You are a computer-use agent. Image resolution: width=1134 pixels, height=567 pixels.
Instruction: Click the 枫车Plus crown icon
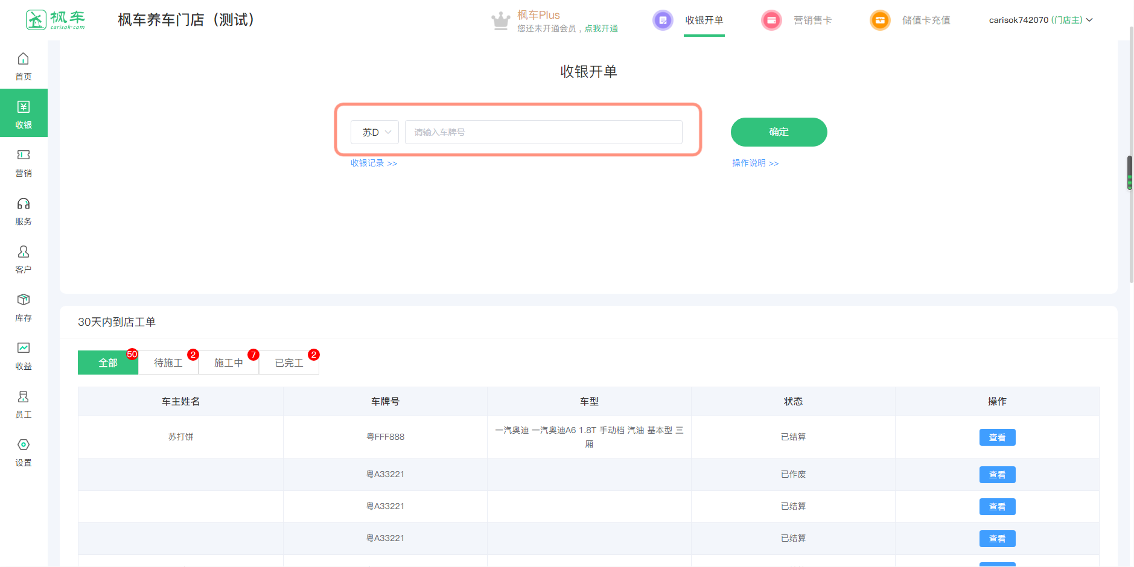point(501,21)
